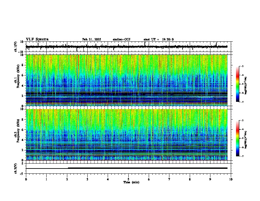The image size is (260, 201).
Task: Select the "start UT = 19:30:0" text
Action: [x=159, y=39]
